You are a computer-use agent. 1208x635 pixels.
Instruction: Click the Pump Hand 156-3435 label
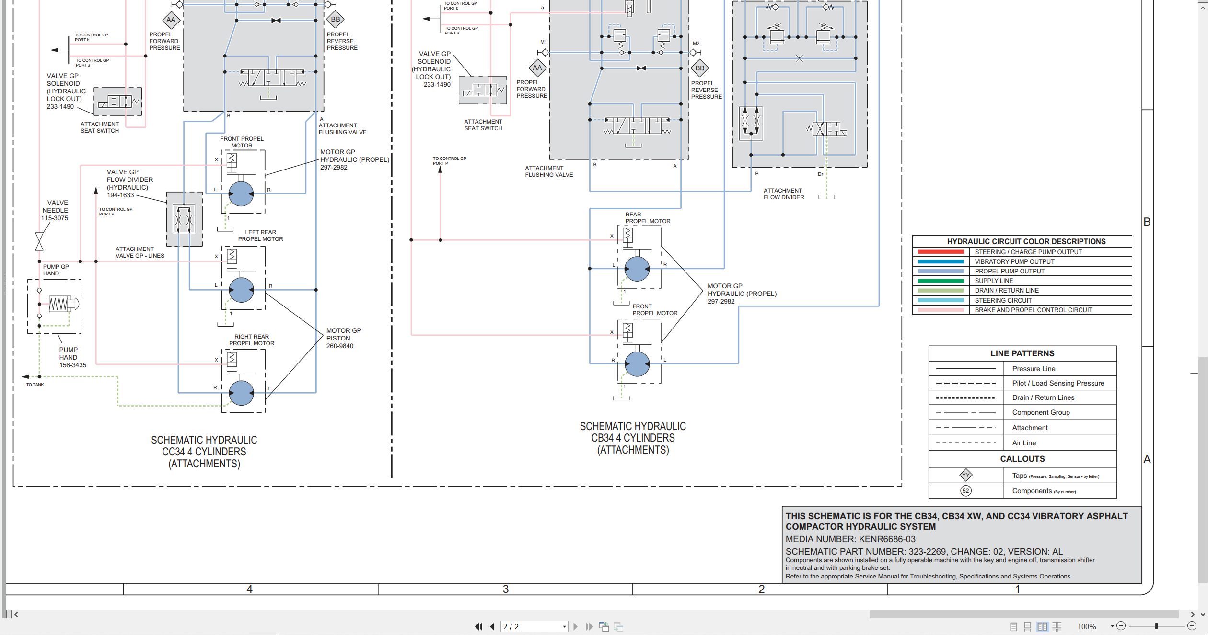72,357
